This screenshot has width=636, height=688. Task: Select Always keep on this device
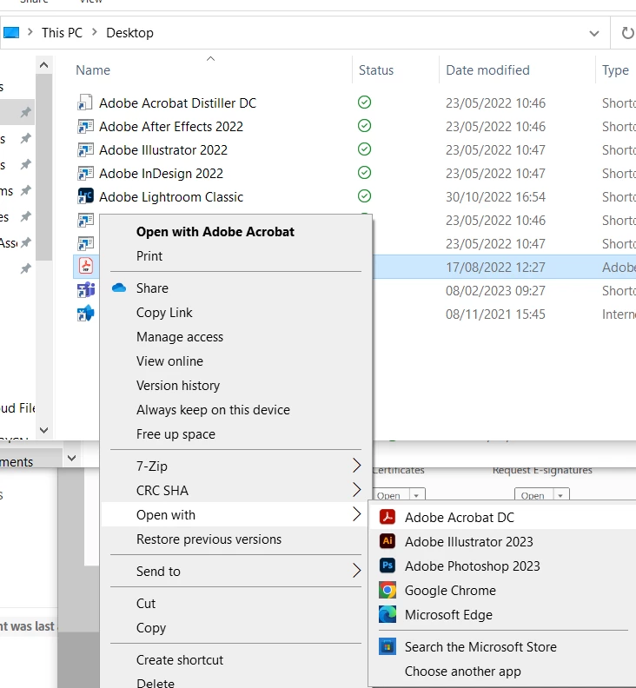(x=213, y=410)
